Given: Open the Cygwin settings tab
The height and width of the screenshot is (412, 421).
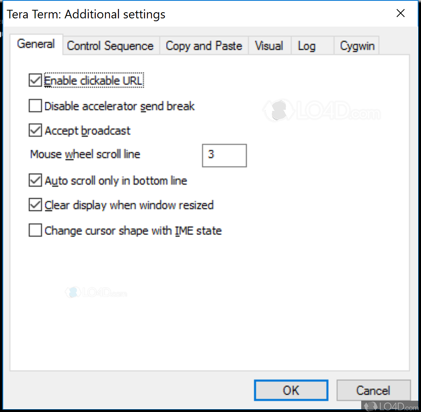Looking at the screenshot, I should point(357,46).
